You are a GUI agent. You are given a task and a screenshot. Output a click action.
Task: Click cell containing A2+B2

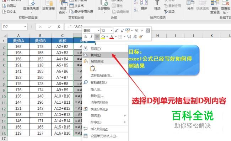(62, 47)
